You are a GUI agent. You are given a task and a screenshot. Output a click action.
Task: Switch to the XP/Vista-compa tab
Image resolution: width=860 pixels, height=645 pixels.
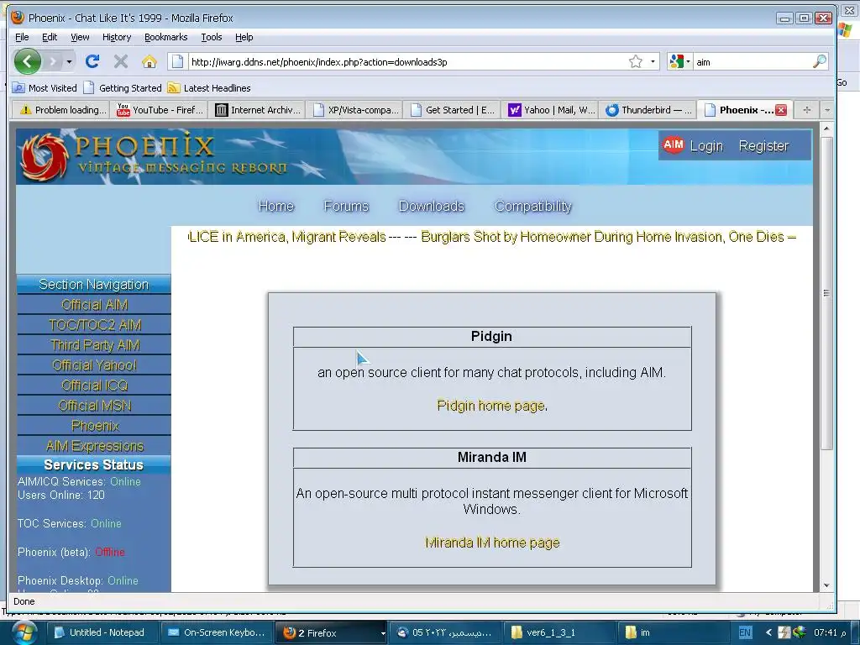pos(355,110)
